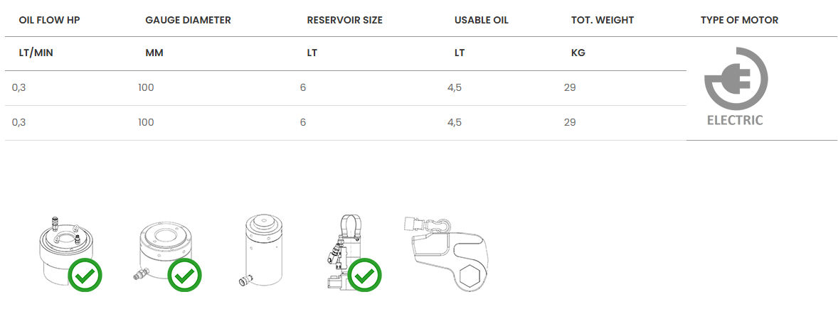Click the USABLE OIL column header

[x=481, y=20]
